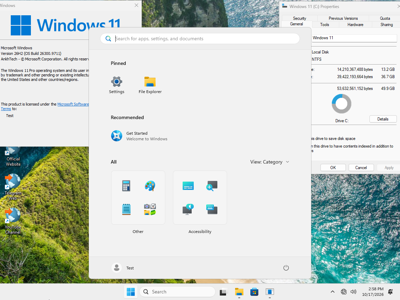Switch to Security tab in Properties
400x300 pixels.
(x=300, y=18)
